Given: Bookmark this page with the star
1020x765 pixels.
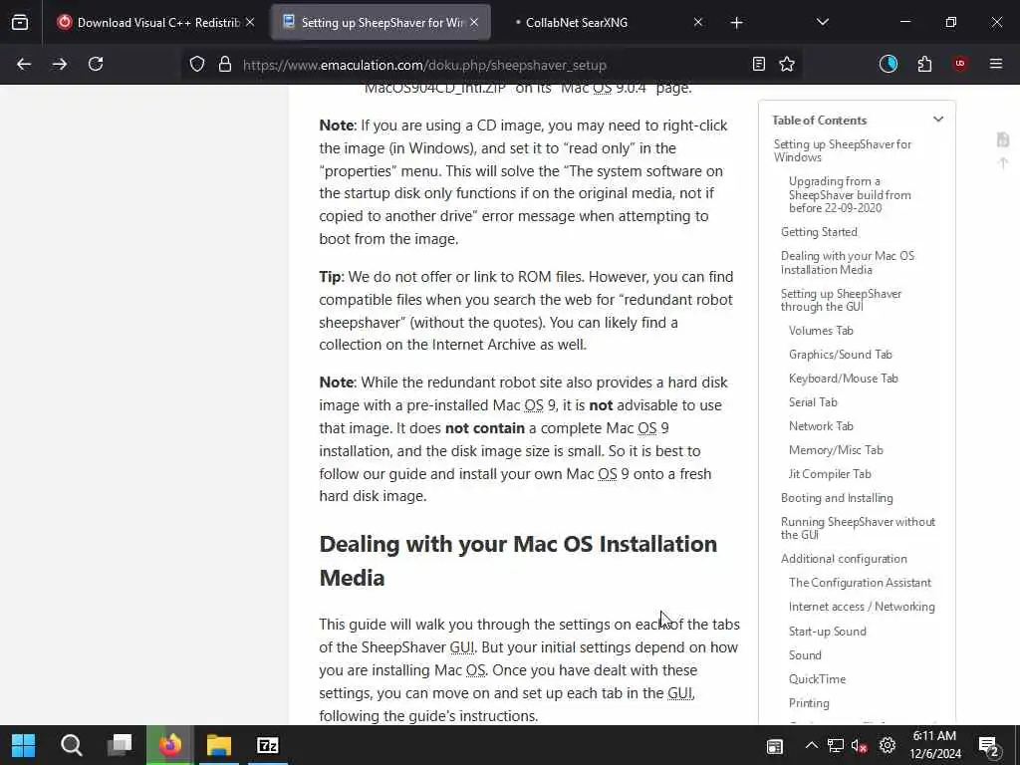Looking at the screenshot, I should [787, 64].
